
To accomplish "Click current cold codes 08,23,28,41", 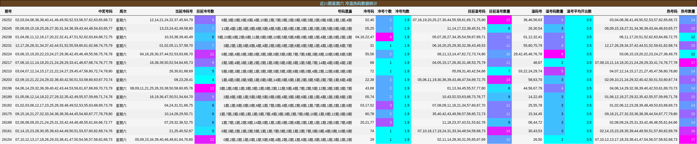I will pyautogui.click(x=183, y=80).
